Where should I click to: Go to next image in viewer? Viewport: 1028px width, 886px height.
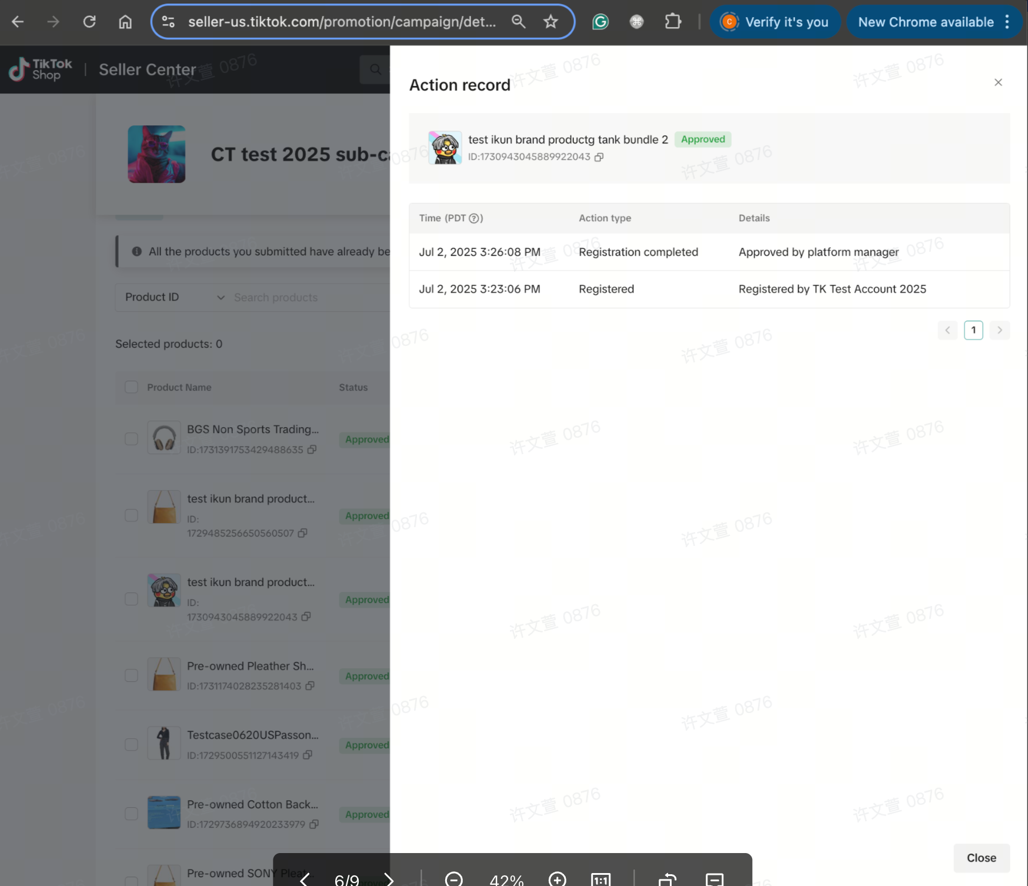click(389, 880)
